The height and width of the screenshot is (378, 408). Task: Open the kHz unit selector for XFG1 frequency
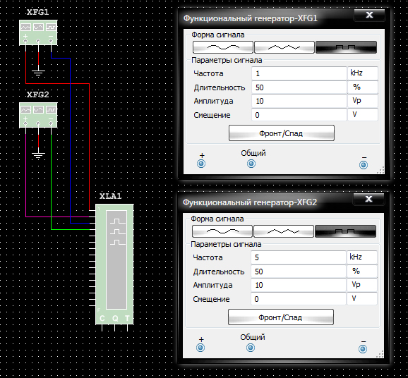363,73
